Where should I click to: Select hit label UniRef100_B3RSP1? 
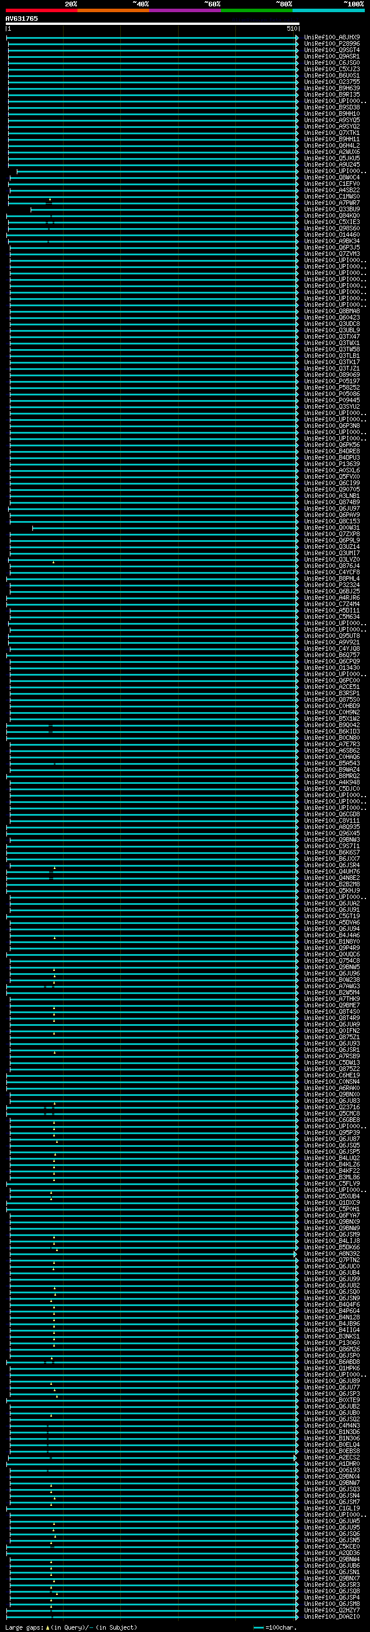pyautogui.click(x=332, y=693)
